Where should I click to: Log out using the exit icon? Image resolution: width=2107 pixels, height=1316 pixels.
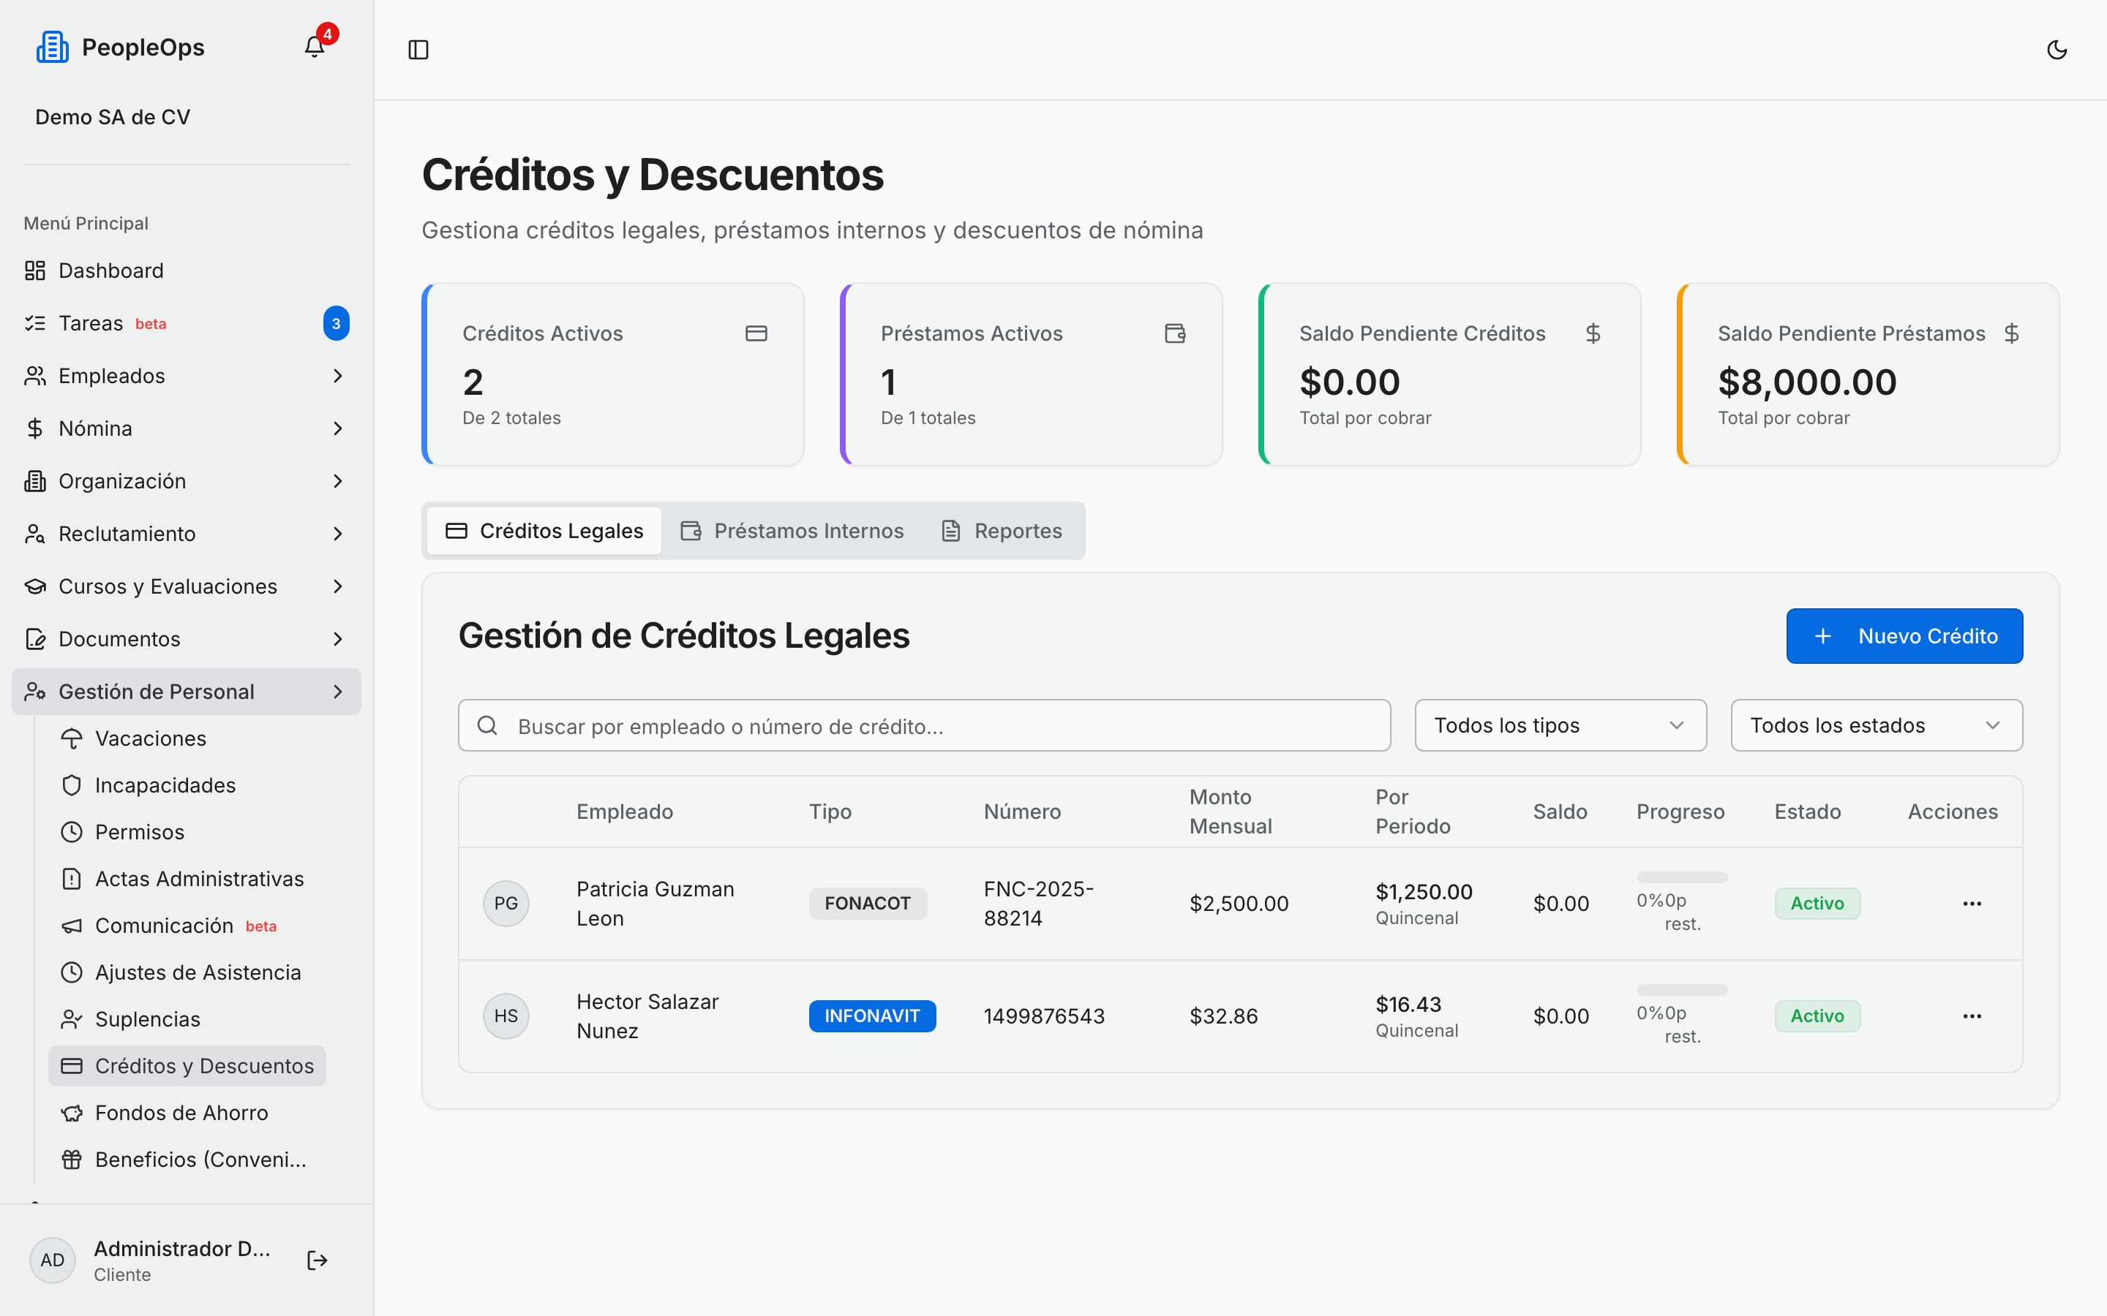click(x=318, y=1260)
